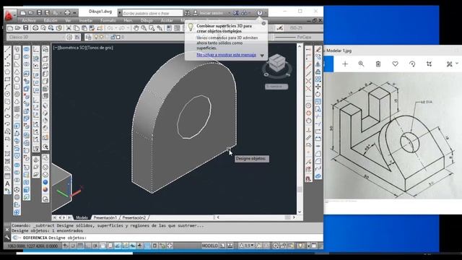Open the Insertar menu

click(x=86, y=20)
